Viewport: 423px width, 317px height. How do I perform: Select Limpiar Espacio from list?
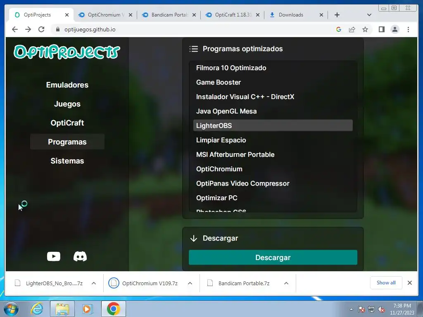(x=273, y=140)
